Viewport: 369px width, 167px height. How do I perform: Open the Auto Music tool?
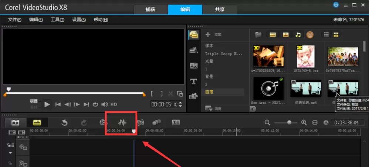(141, 122)
